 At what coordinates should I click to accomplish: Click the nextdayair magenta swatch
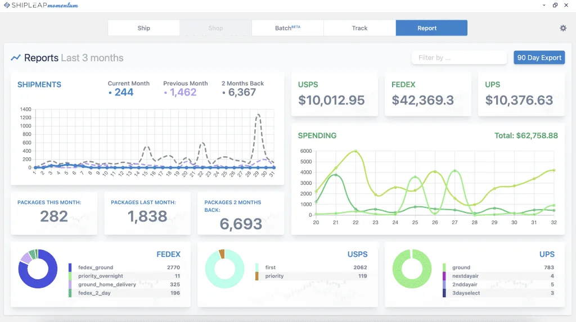tap(444, 276)
